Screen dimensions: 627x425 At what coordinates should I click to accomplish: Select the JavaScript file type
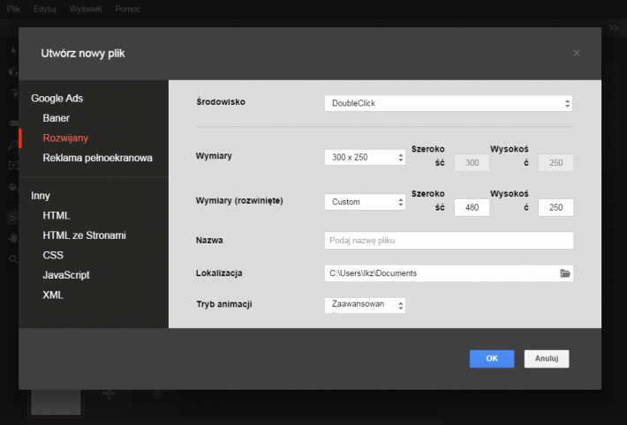(x=66, y=275)
